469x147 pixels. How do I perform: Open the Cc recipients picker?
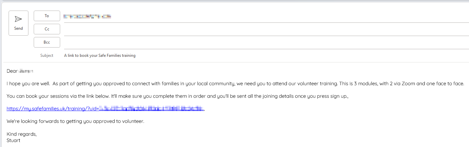47,29
